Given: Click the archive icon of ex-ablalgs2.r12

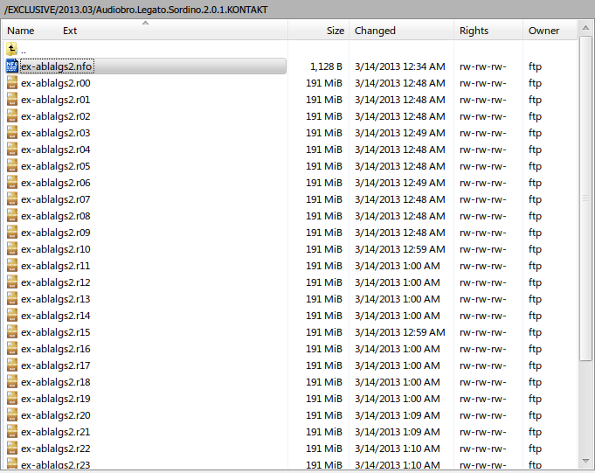Looking at the screenshot, I should [11, 282].
